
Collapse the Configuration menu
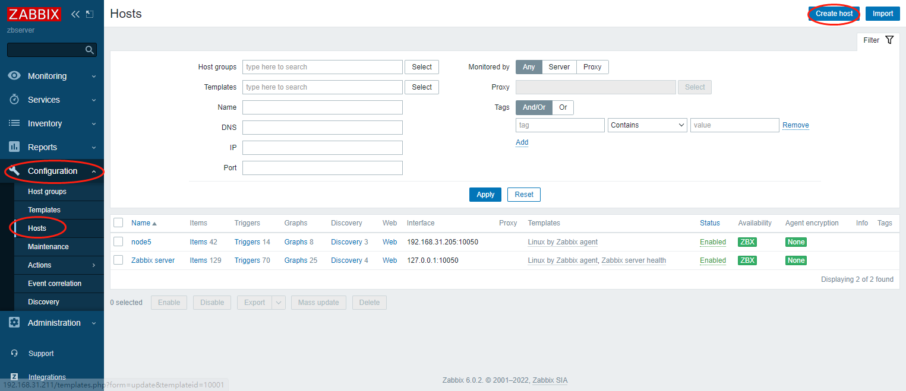tap(52, 171)
